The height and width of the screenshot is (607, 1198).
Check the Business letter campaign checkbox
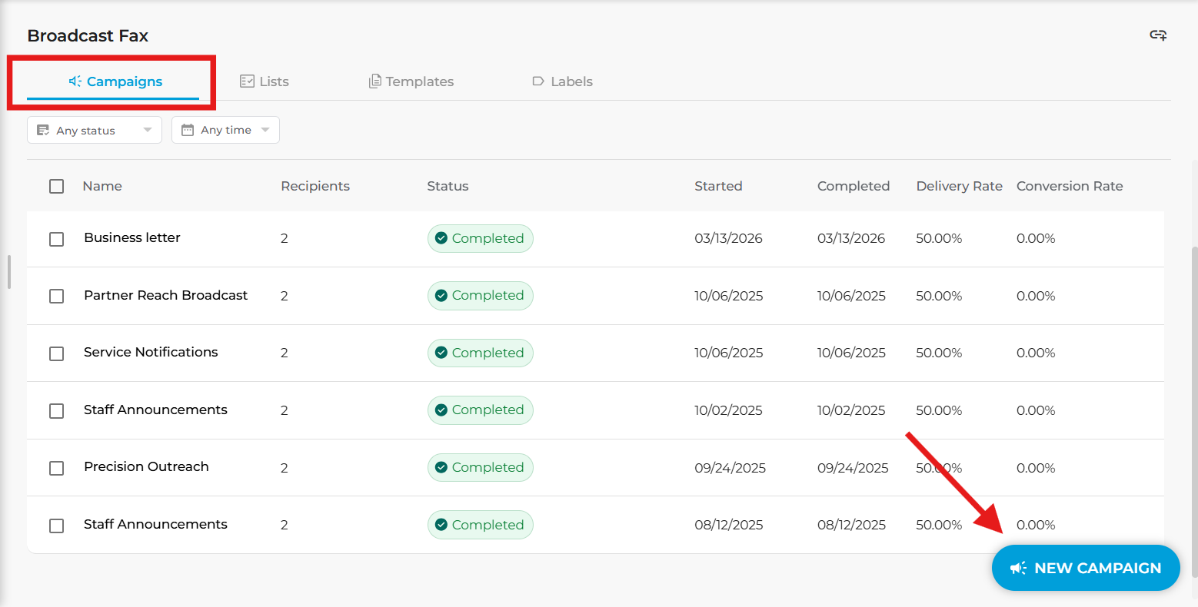[56, 239]
